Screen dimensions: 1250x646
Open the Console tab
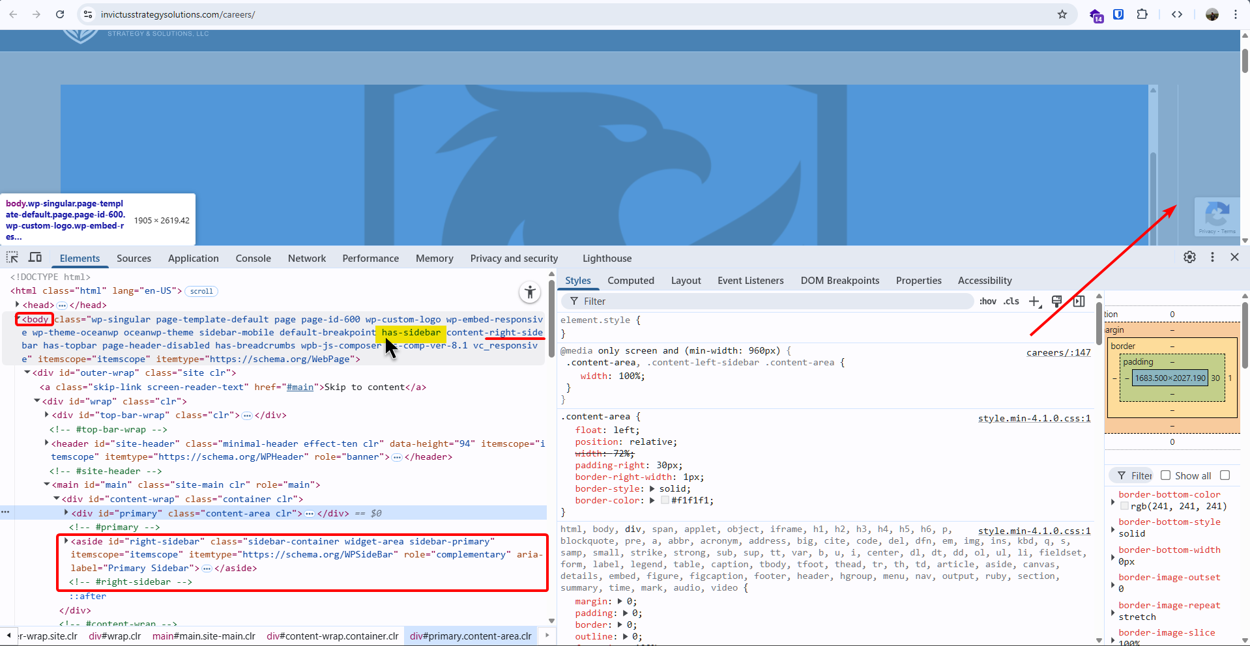click(x=253, y=258)
